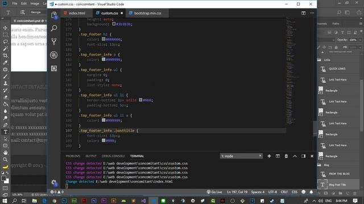Click the errors and warnings status indicator
This screenshot has height=204, width=364.
point(57,192)
